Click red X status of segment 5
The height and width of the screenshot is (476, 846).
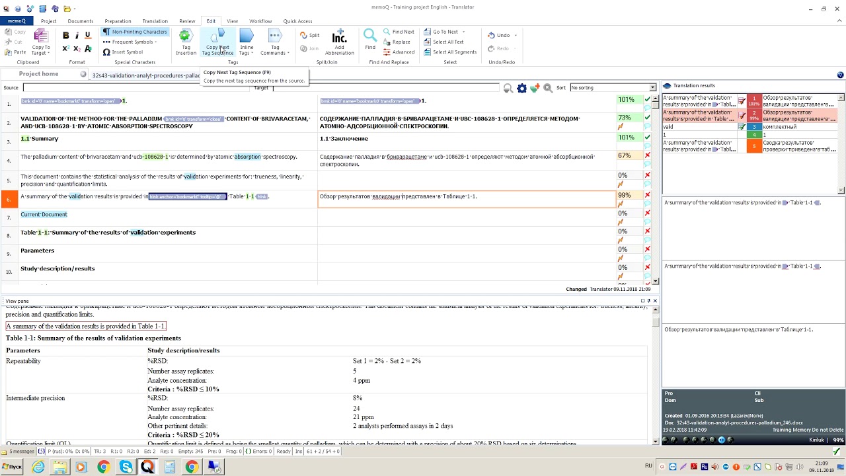pyautogui.click(x=647, y=175)
